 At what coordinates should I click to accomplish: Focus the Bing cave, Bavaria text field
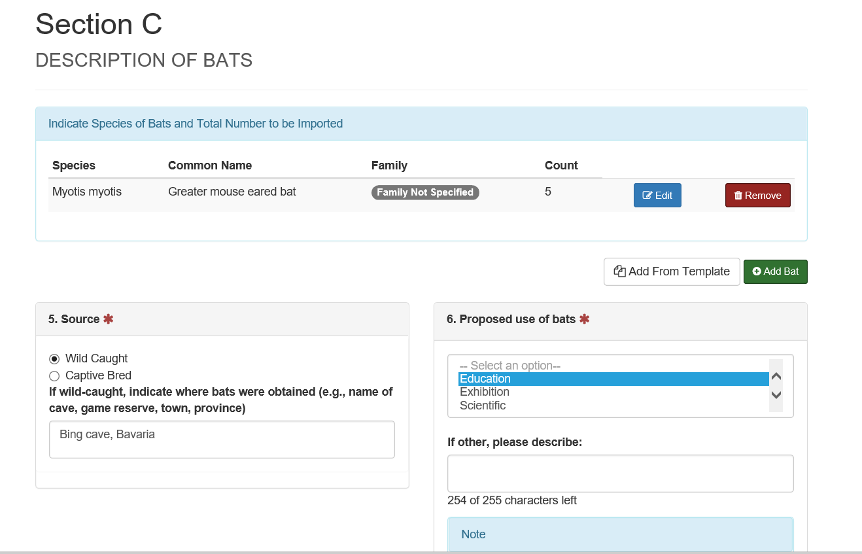point(222,440)
